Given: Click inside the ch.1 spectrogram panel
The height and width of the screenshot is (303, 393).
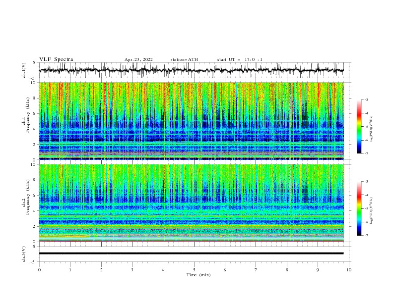Looking at the screenshot, I should coord(191,121).
